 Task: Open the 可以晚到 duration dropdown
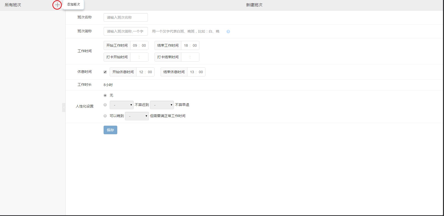point(137,116)
